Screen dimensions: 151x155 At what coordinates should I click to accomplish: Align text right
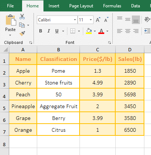click(136, 31)
